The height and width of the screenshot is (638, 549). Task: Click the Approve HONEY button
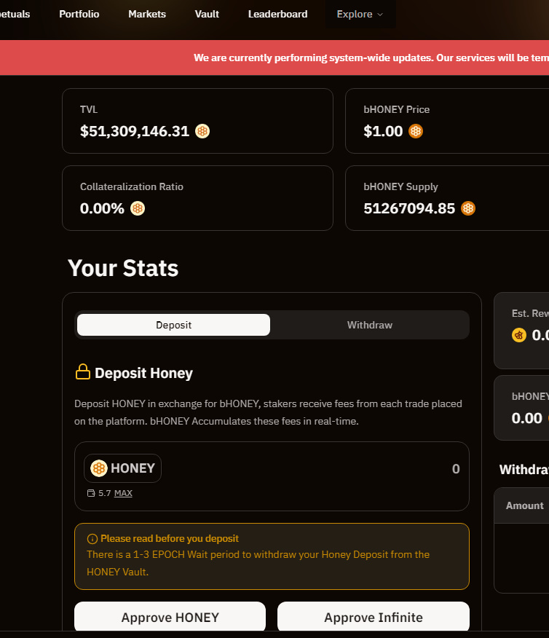170,618
